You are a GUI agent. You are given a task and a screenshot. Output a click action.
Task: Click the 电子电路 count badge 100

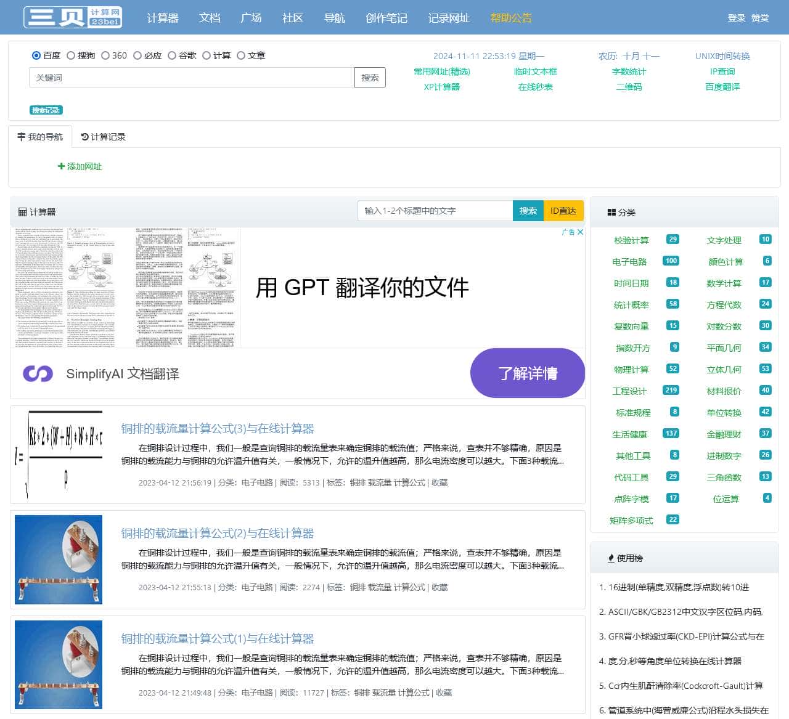click(671, 261)
